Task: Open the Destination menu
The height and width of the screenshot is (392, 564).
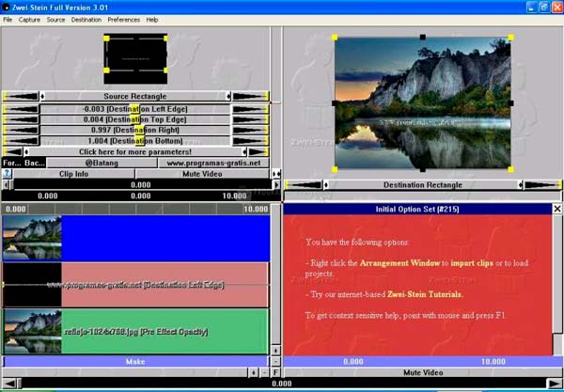Action: click(x=86, y=20)
